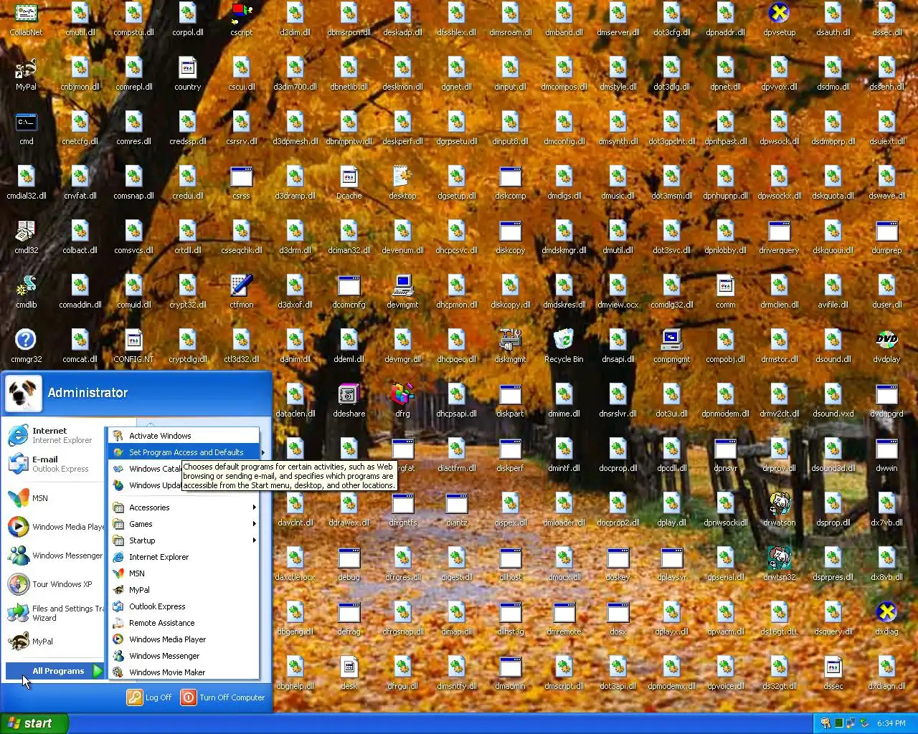The image size is (918, 734).
Task: Expand the Games submenu
Action: point(184,524)
